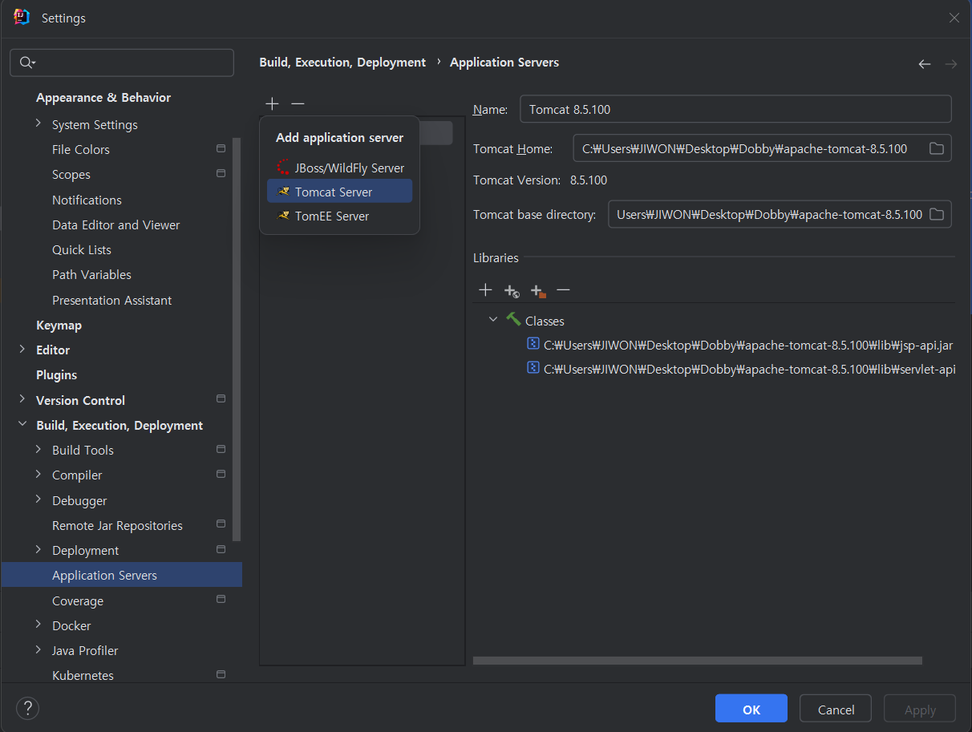The image size is (972, 732).
Task: Expand the Version Control node
Action: (22, 399)
